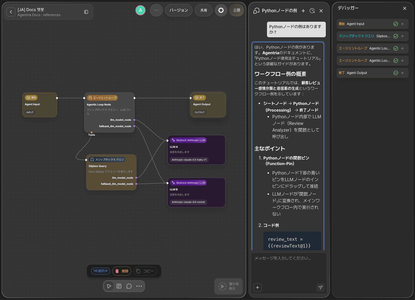The width and height of the screenshot is (415, 300).
Task: Go back using the left chevron button
Action: (11, 12)
